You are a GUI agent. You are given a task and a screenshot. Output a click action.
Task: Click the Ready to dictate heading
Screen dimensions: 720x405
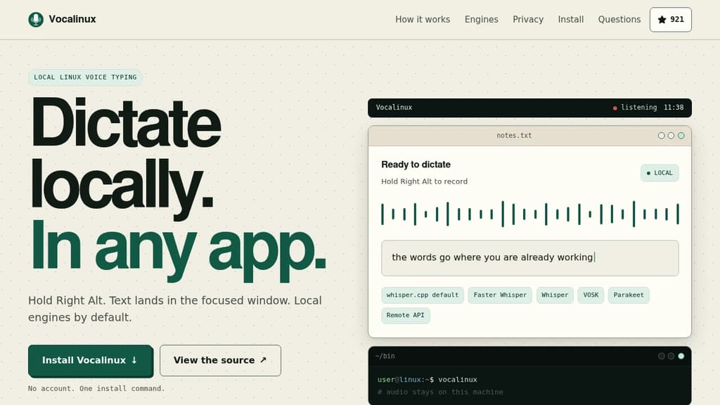416,165
